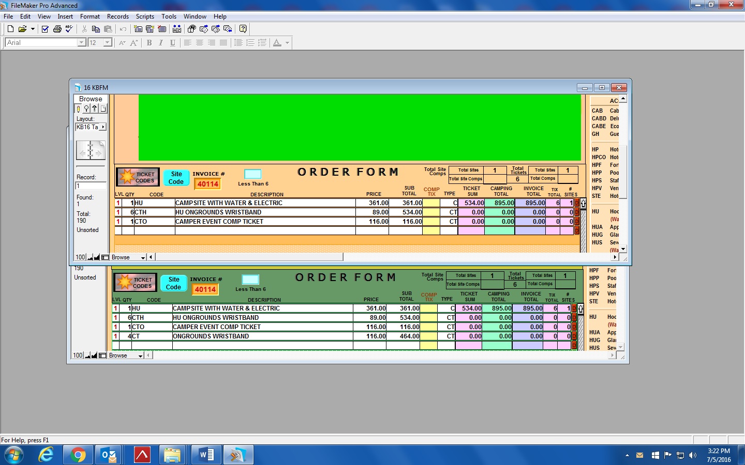Toggle Bold formatting
This screenshot has width=745, height=465.
pos(149,43)
